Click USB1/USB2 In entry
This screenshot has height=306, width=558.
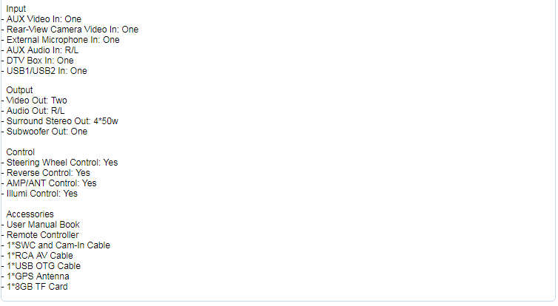click(x=44, y=71)
